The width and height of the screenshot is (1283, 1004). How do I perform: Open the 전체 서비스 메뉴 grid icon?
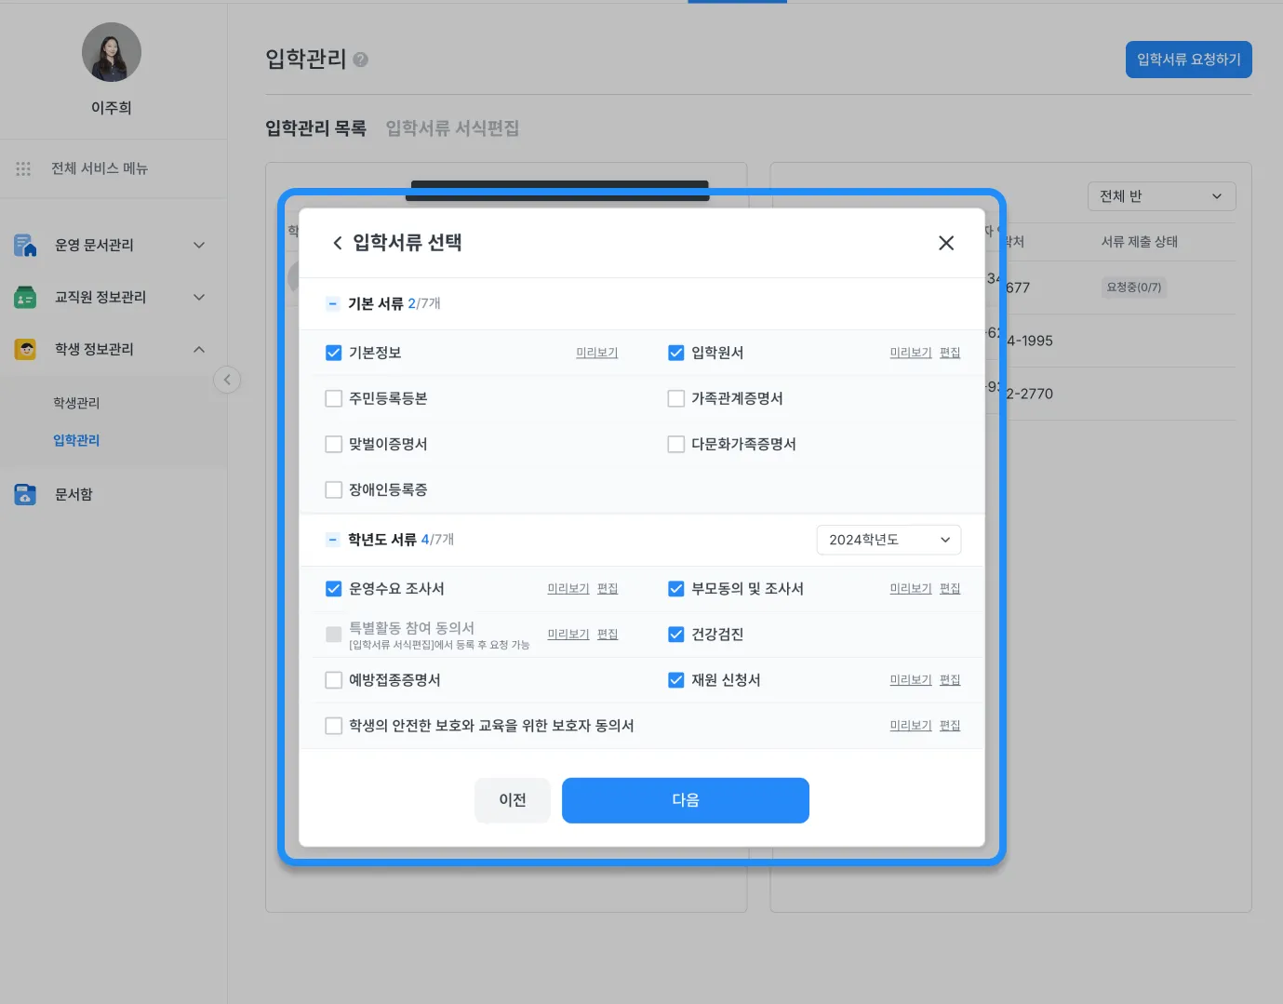[x=23, y=168]
